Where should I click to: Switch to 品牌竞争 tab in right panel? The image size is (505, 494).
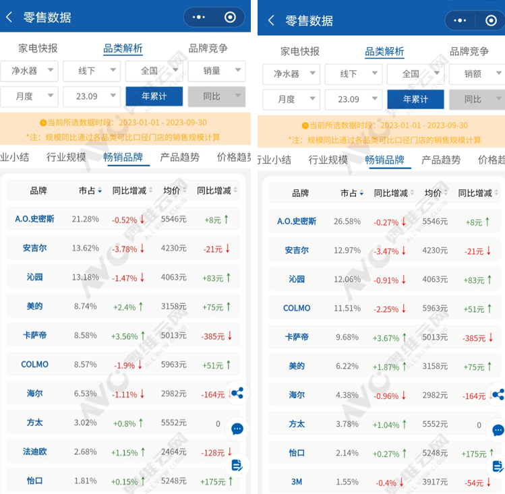(469, 51)
